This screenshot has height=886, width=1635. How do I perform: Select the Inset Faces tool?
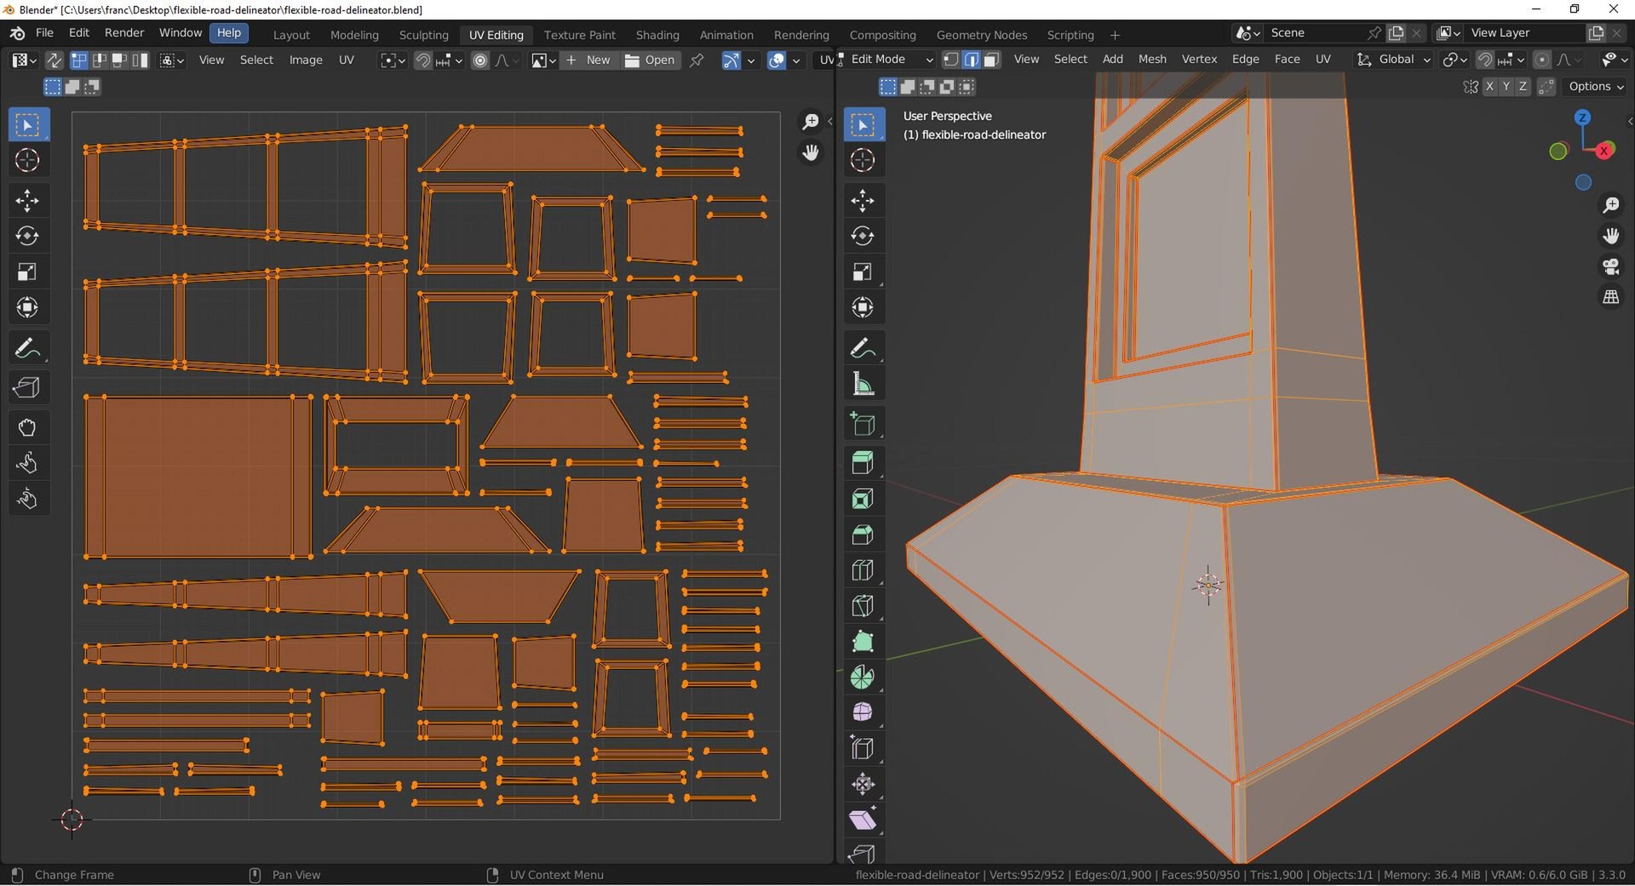tap(863, 499)
